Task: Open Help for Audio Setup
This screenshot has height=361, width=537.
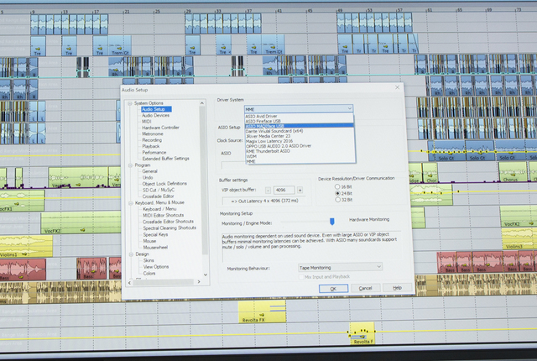Action: point(397,288)
